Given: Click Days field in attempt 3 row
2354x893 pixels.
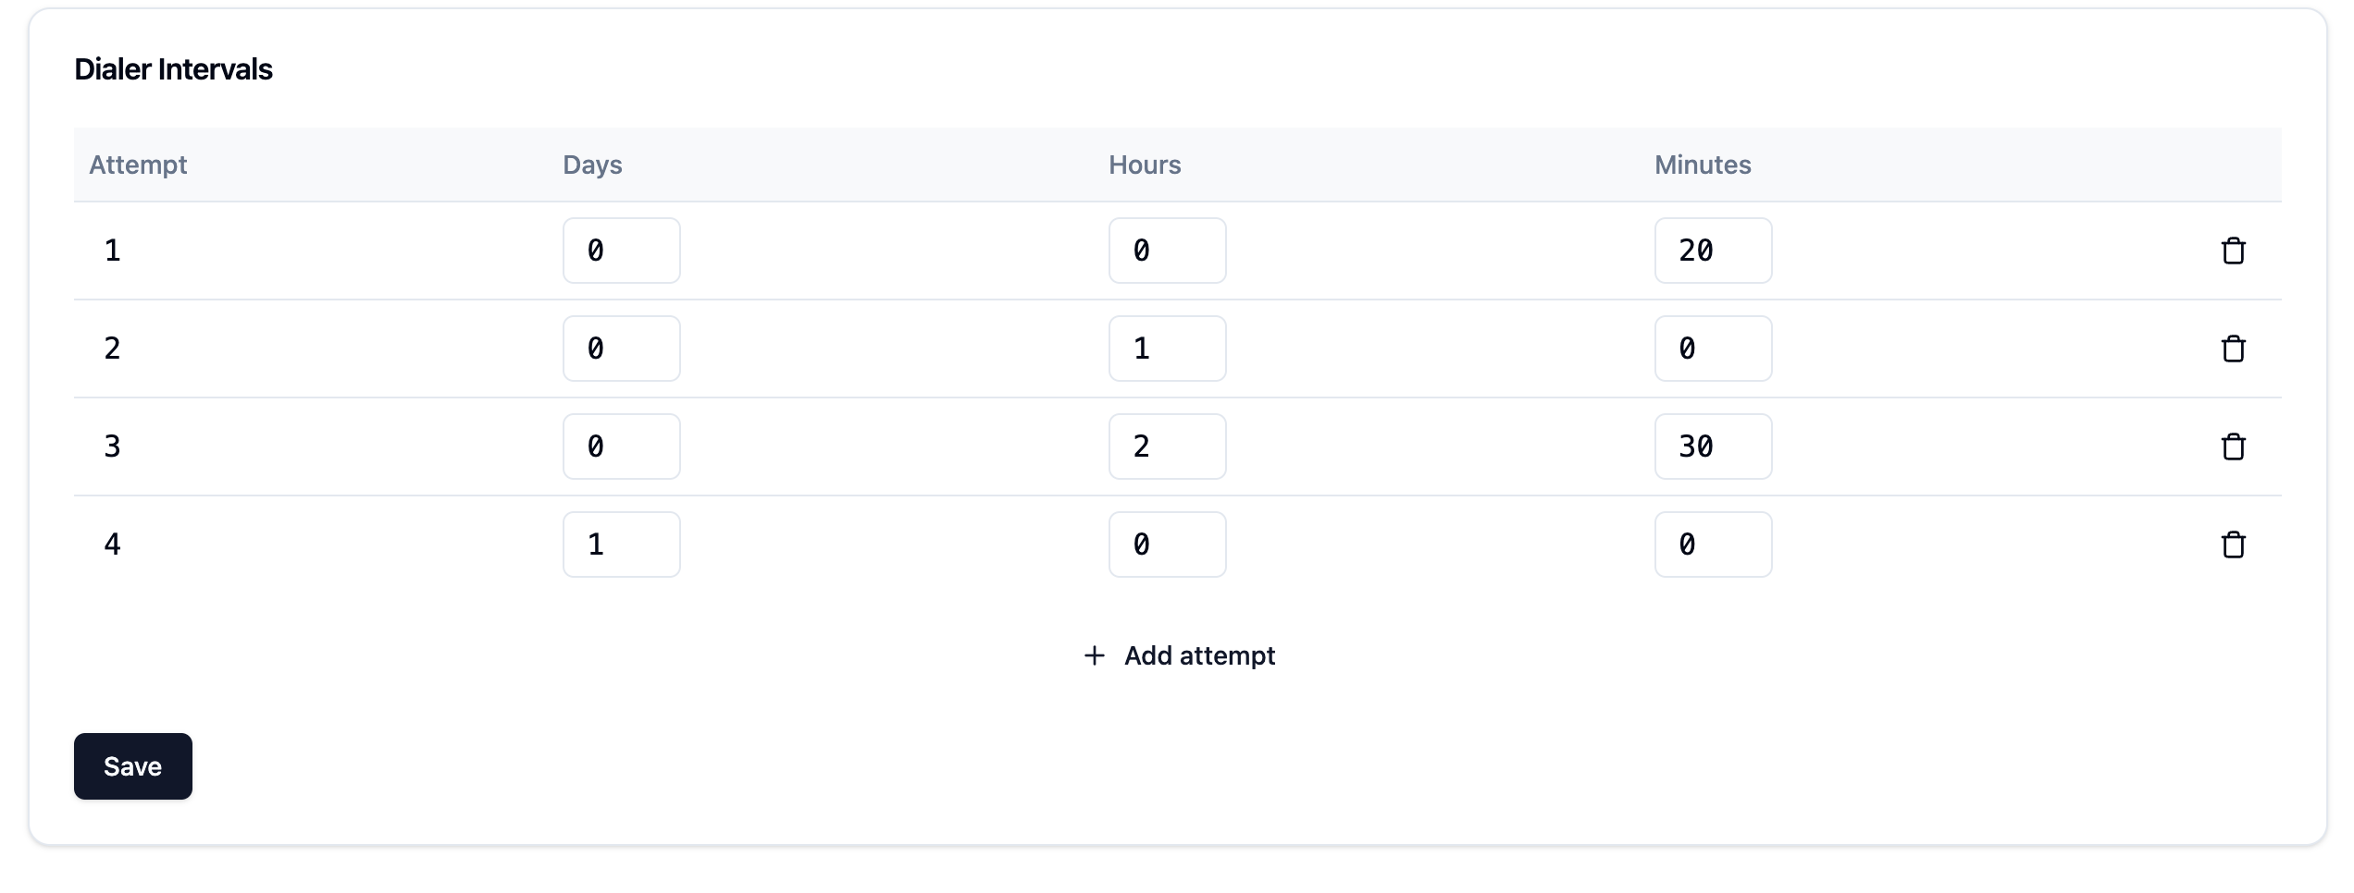Looking at the screenshot, I should [621, 446].
